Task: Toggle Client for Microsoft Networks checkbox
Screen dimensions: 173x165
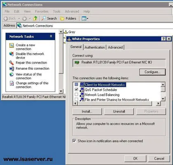Action: 76,85
